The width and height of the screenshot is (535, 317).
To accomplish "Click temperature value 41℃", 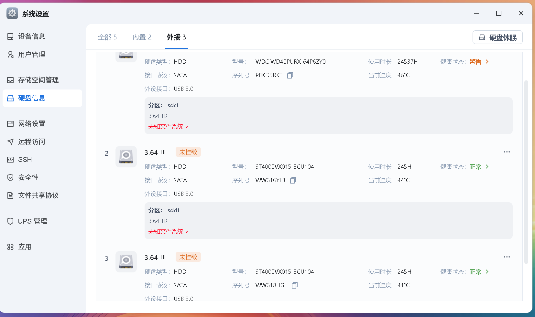I will coord(404,285).
